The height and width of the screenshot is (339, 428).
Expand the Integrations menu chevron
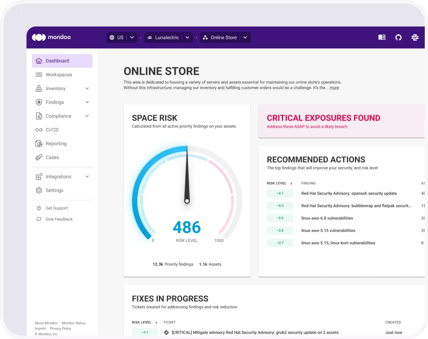coord(87,176)
